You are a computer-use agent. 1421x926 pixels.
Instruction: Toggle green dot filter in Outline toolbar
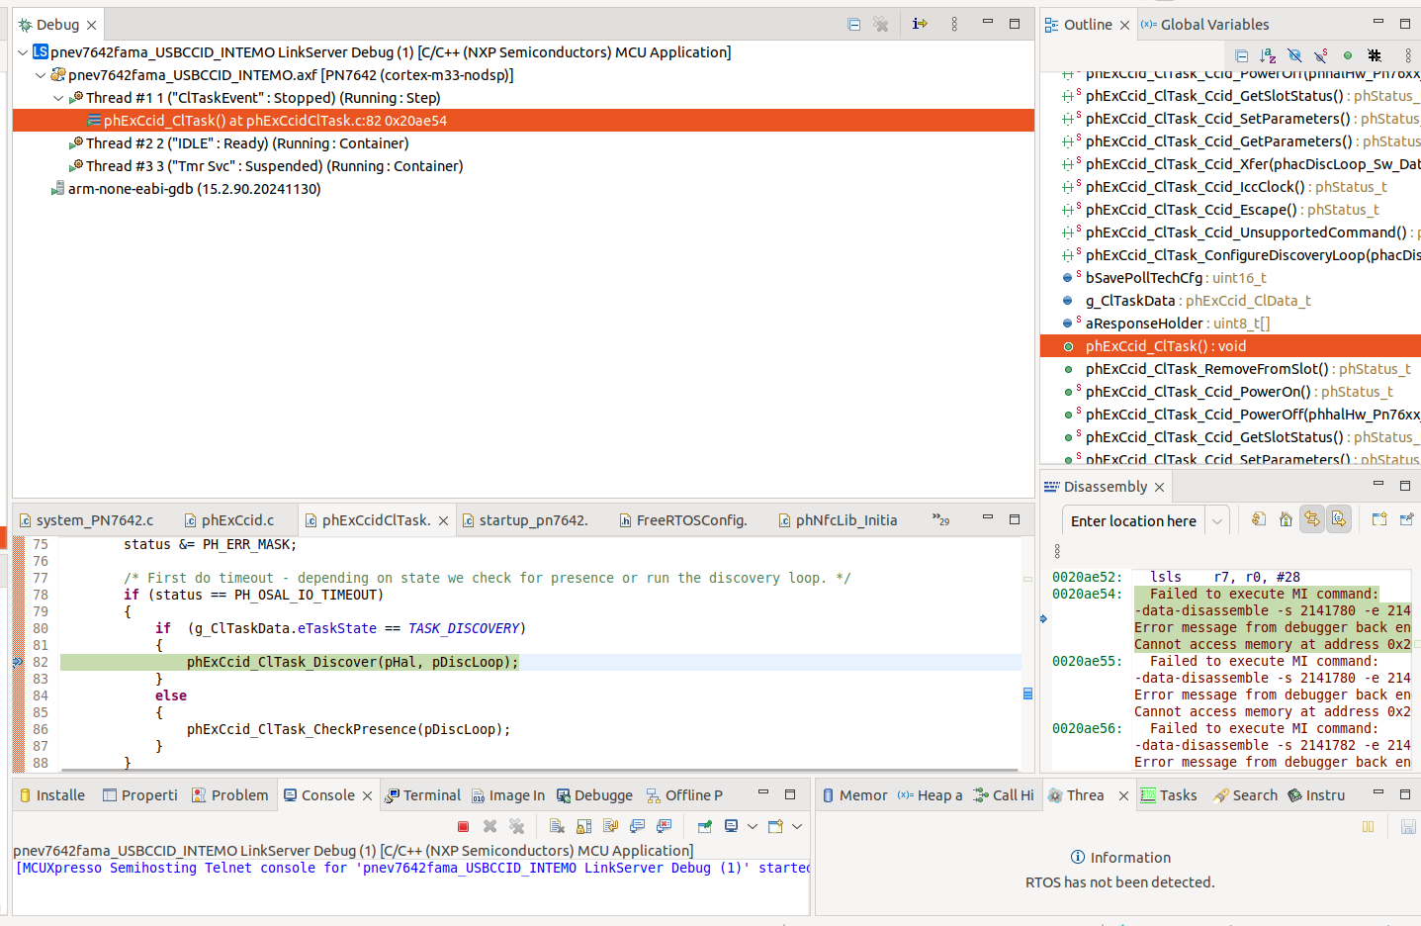click(x=1348, y=55)
